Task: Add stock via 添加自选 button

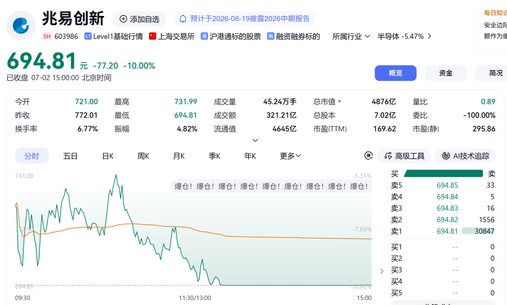Action: click(139, 19)
